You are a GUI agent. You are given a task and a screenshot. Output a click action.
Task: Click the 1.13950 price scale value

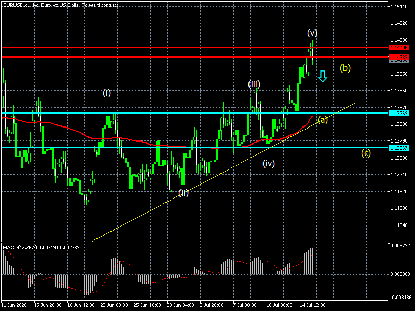pos(399,74)
